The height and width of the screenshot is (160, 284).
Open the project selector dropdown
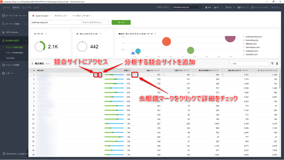[x=186, y=7]
